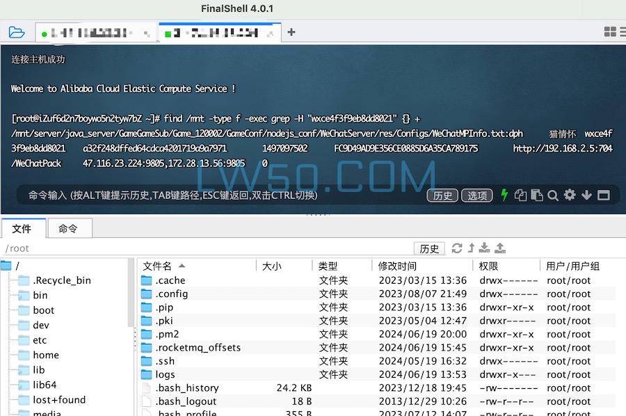Viewport: 626px width, 416px height.
Task: Open terminal settings gear icon
Action: (570, 195)
